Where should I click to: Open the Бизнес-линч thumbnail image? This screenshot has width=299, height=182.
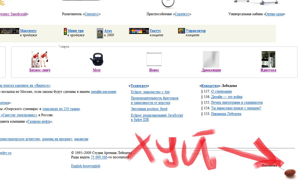coord(40,59)
